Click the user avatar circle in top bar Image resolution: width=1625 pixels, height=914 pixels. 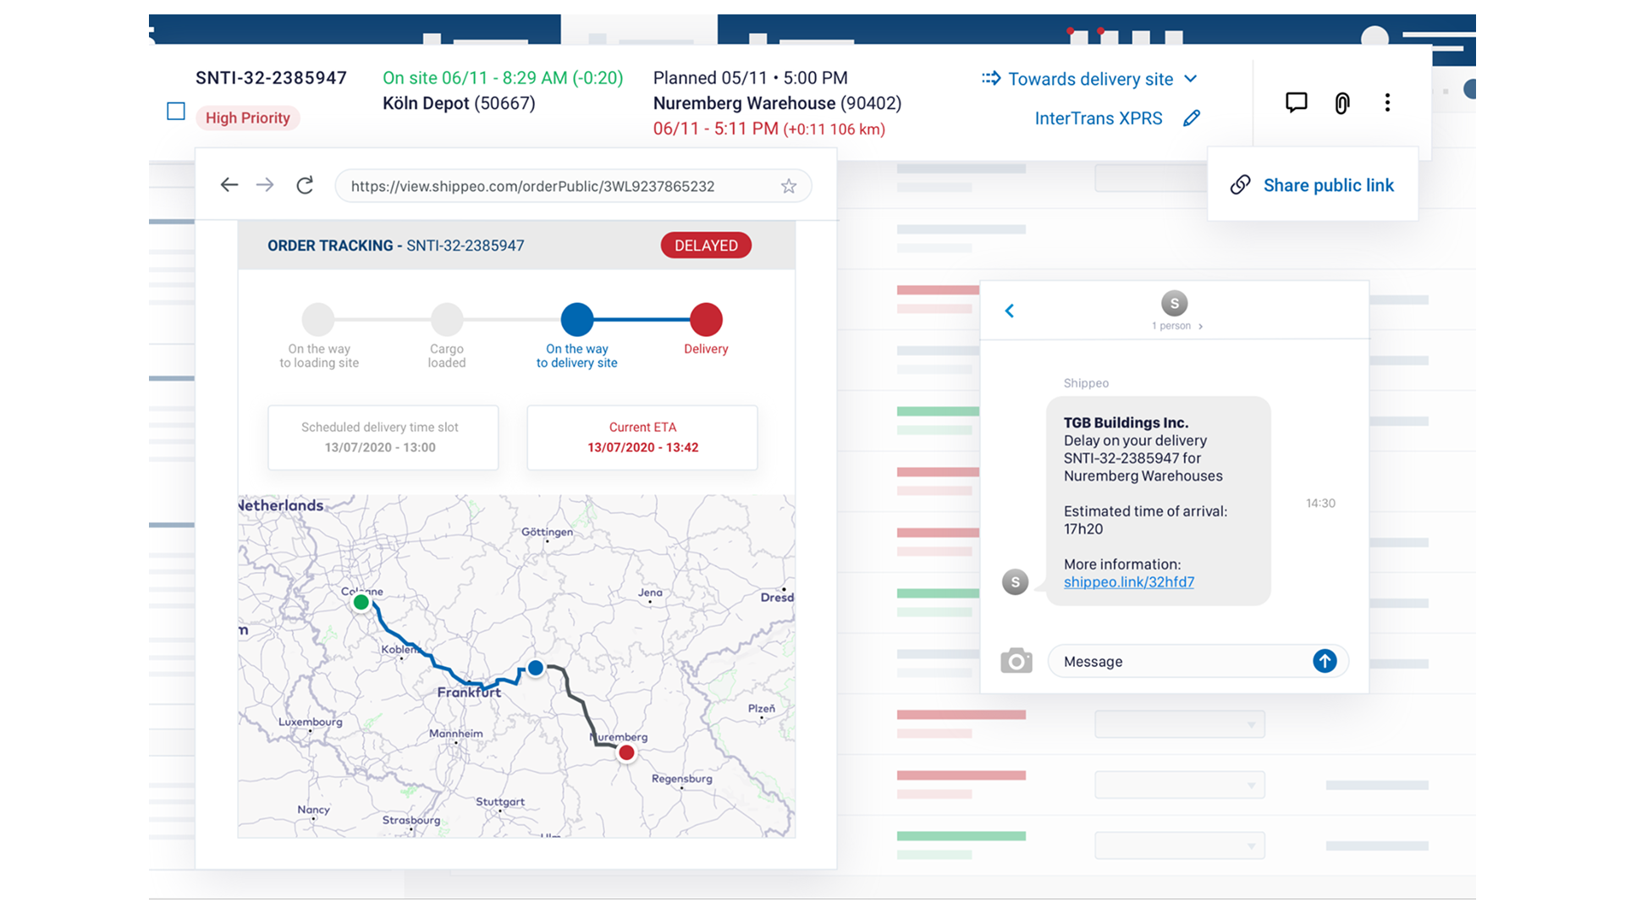(1374, 36)
